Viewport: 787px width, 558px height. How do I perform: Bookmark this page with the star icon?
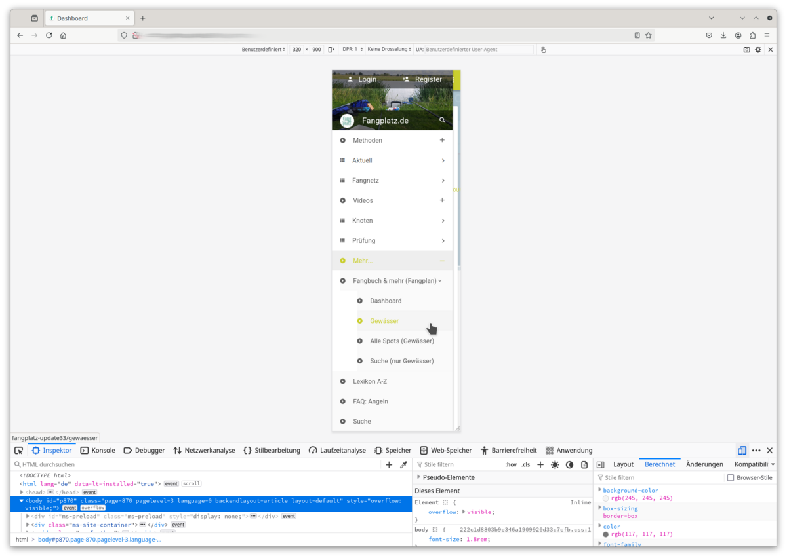(649, 35)
